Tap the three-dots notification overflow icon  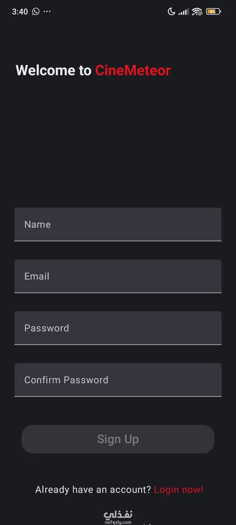[x=47, y=11]
